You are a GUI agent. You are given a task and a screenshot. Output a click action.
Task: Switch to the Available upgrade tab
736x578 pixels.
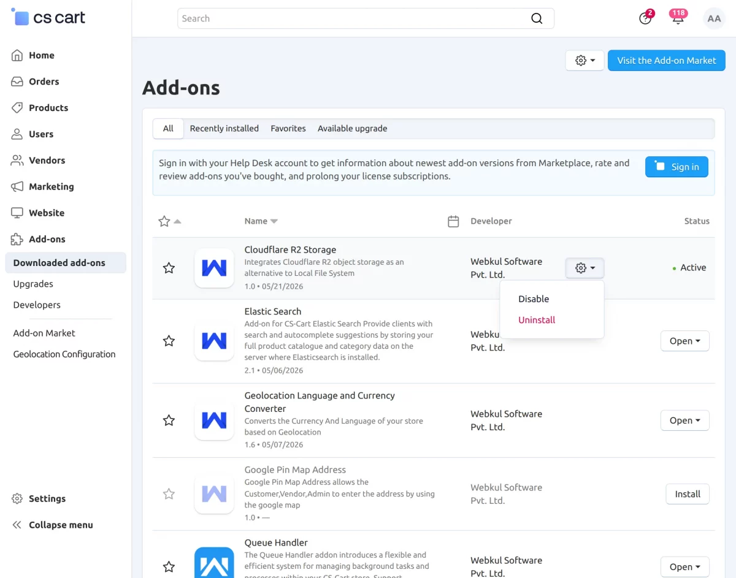[352, 129]
